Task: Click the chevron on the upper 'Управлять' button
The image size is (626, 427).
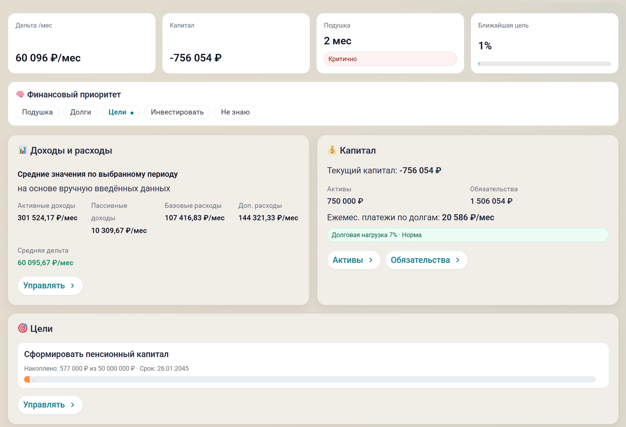Action: [x=72, y=286]
